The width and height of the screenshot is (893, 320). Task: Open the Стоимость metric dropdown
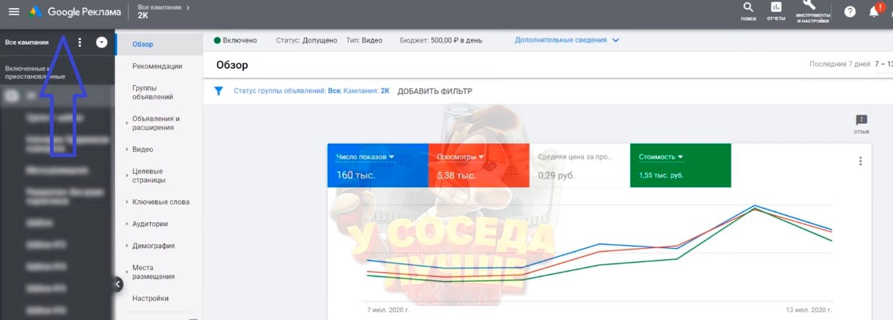pyautogui.click(x=661, y=156)
